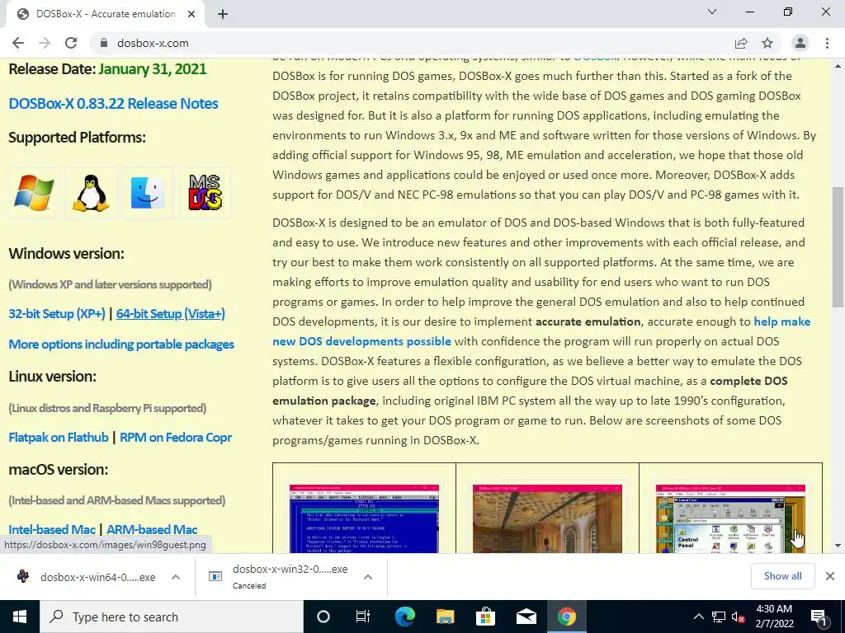Bookmark this page with the star icon

pos(767,43)
